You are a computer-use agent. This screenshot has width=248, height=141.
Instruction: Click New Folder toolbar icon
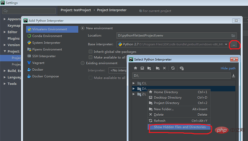click(x=158, y=68)
